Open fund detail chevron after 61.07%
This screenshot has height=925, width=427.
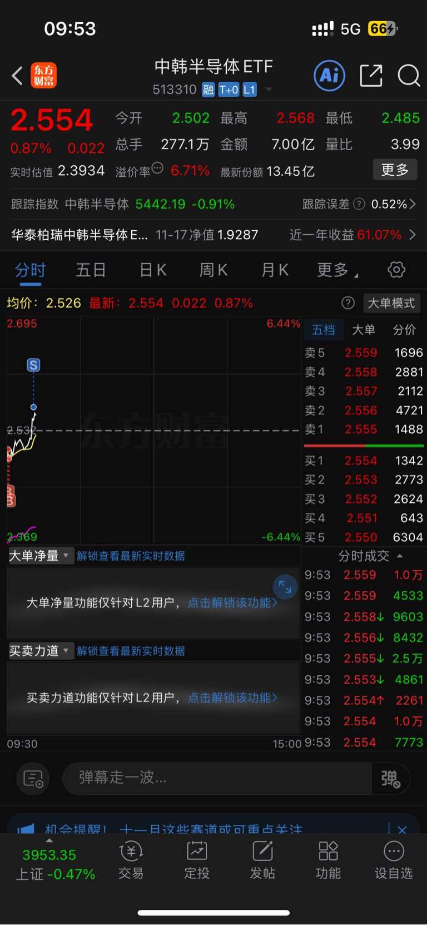click(413, 235)
